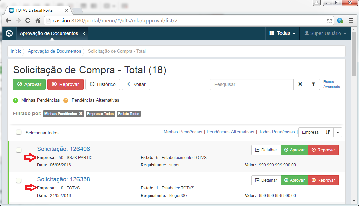Filter by Minhas Pendências link
This screenshot has height=206, width=359.
[183, 132]
